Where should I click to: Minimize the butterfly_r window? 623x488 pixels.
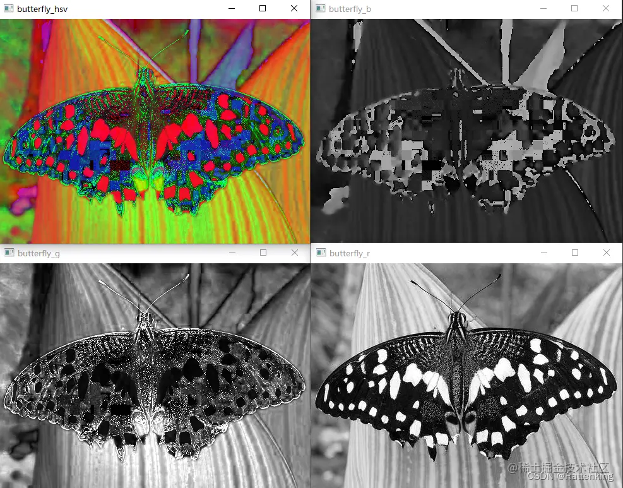[x=544, y=253]
